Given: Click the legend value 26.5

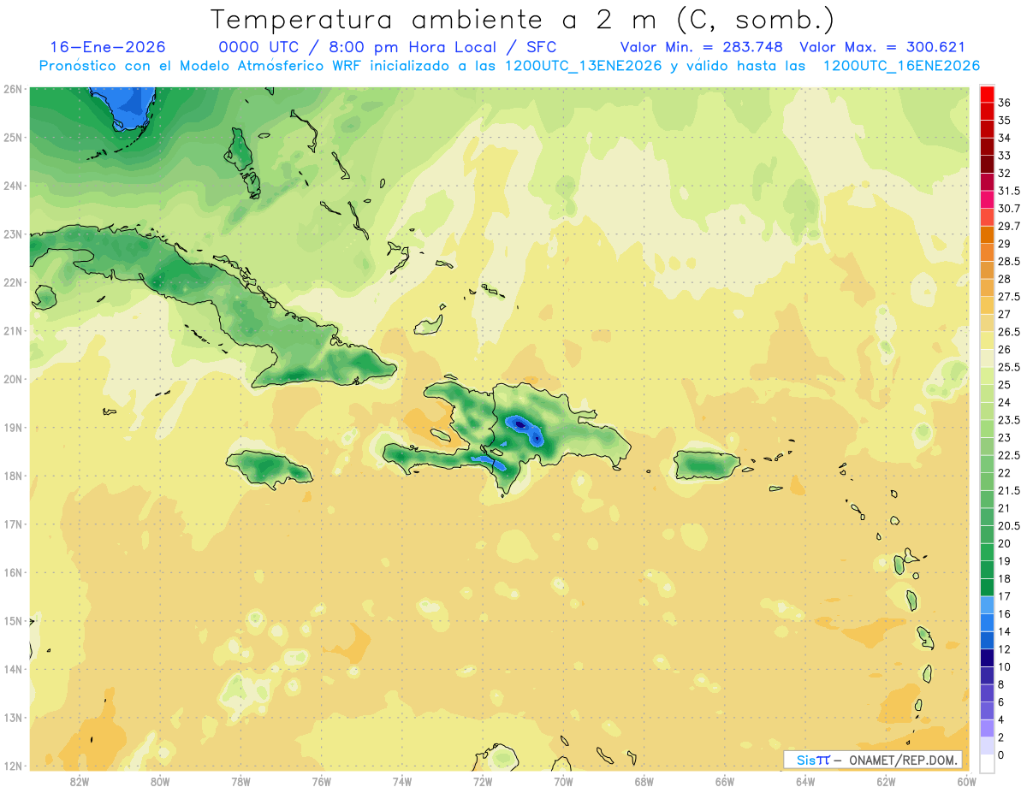Looking at the screenshot, I should point(1009,332).
